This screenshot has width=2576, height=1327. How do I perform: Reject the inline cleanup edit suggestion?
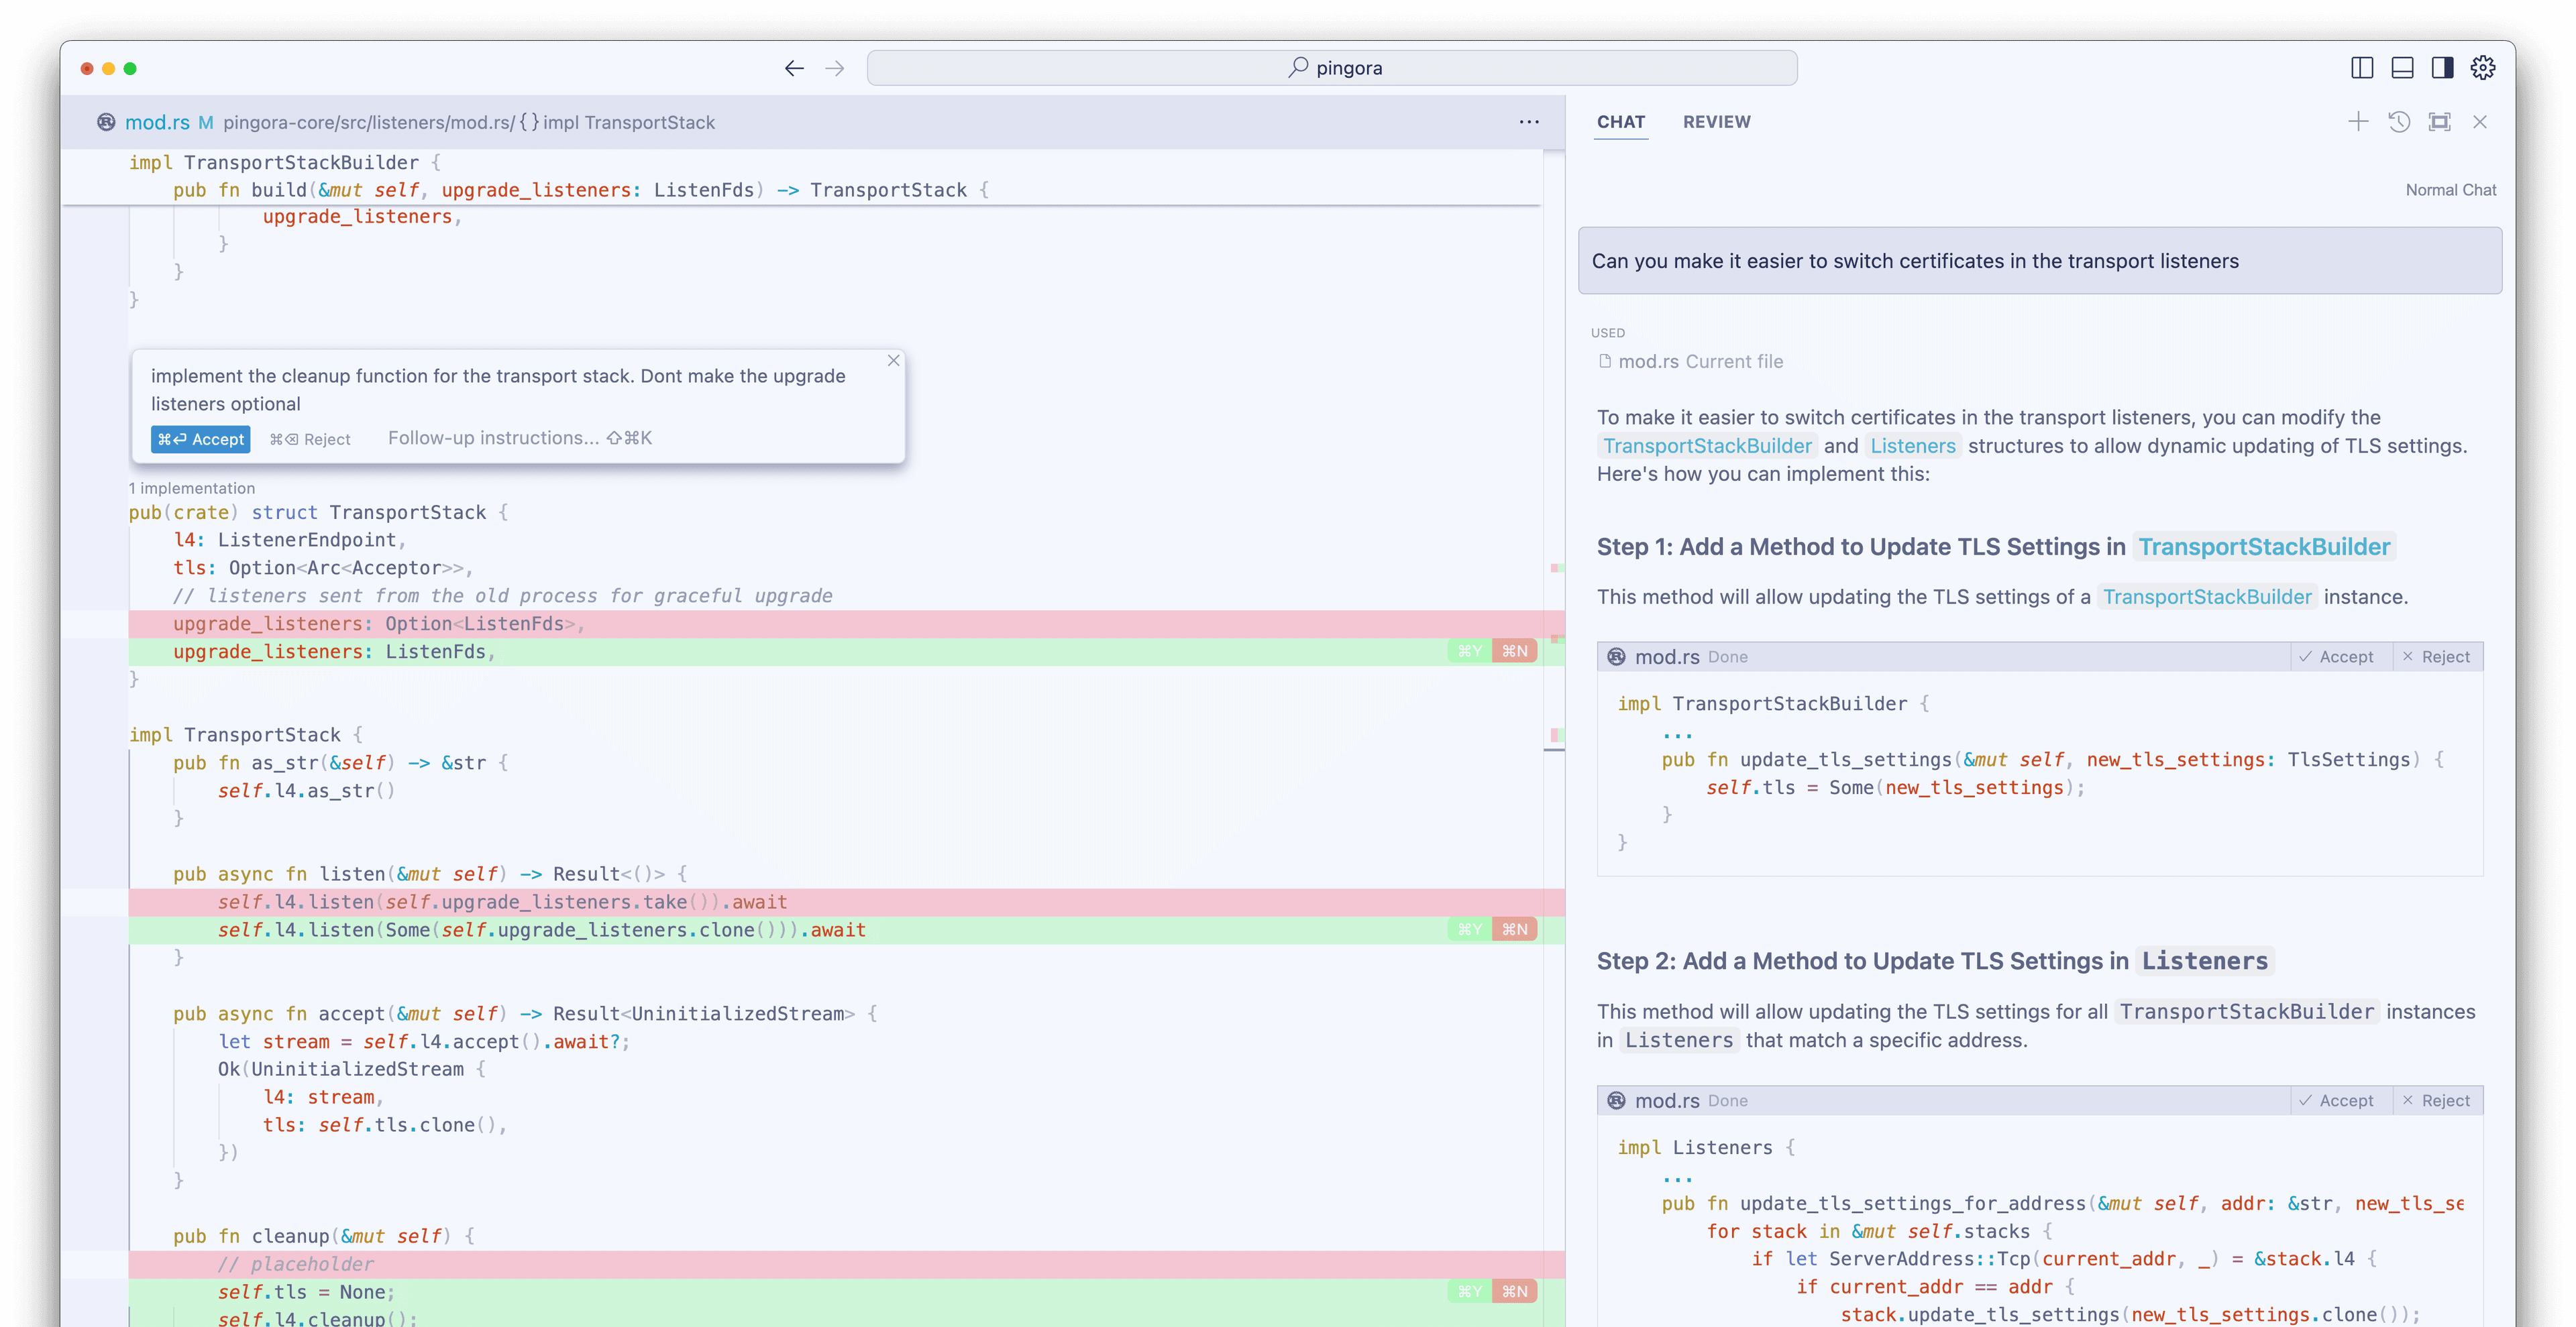[310, 439]
